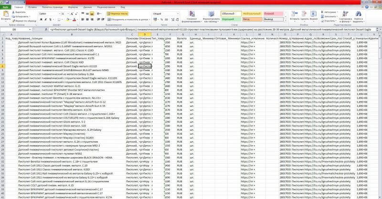Click the fx insert function button
This screenshot has height=199, width=382.
click(x=46, y=30)
